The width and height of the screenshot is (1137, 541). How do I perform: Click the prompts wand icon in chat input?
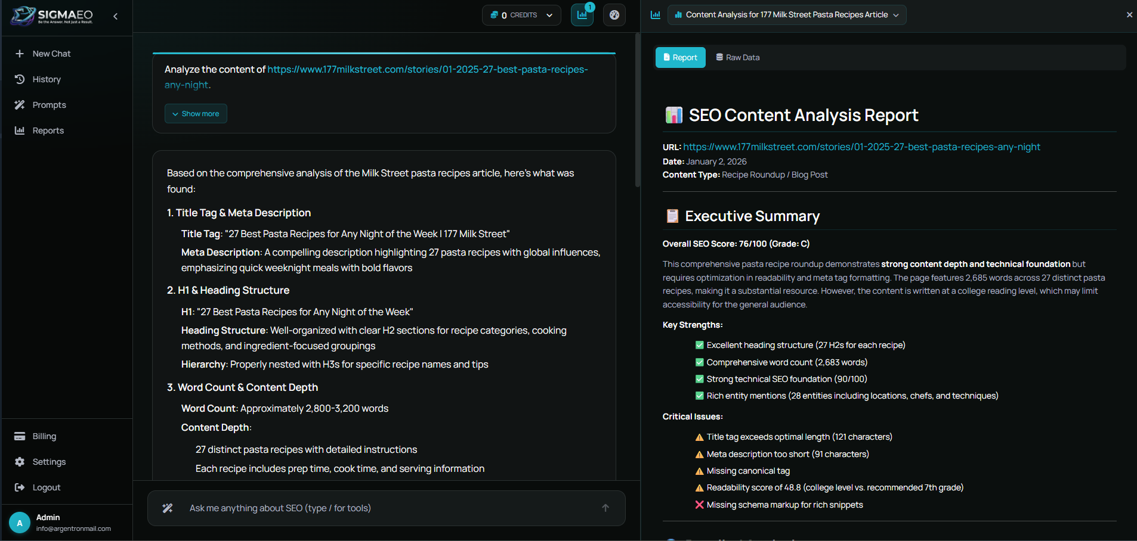pyautogui.click(x=168, y=508)
